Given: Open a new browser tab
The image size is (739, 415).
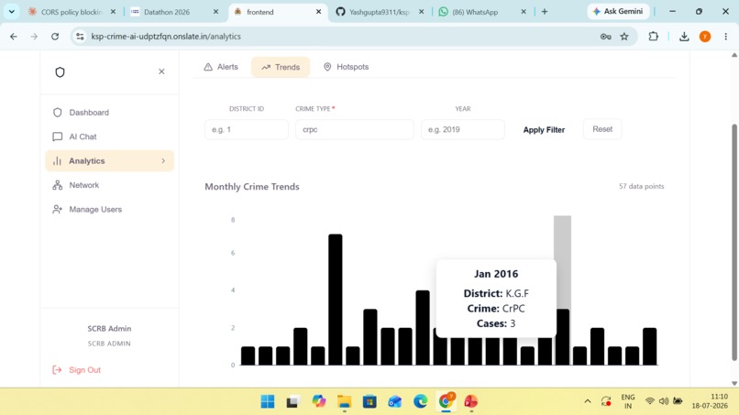Looking at the screenshot, I should (545, 12).
